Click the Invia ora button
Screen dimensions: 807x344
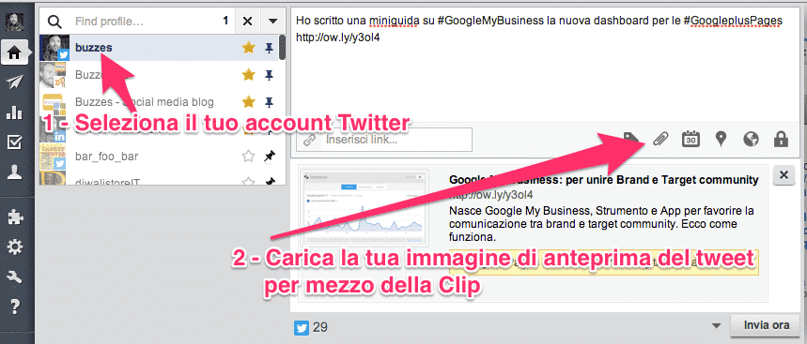click(x=767, y=325)
